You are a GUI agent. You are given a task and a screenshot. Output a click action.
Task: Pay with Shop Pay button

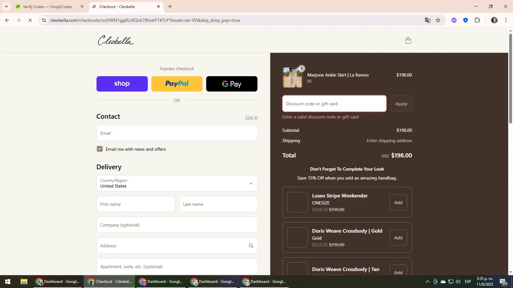point(122,84)
